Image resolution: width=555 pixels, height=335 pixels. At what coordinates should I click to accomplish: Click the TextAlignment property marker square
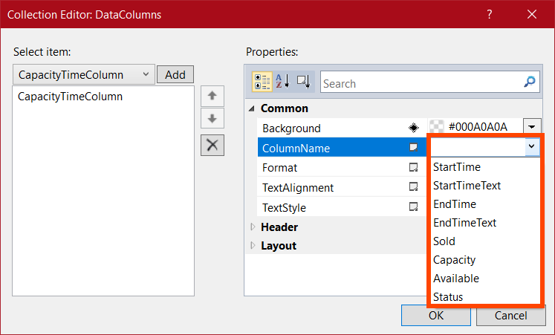[x=414, y=188]
